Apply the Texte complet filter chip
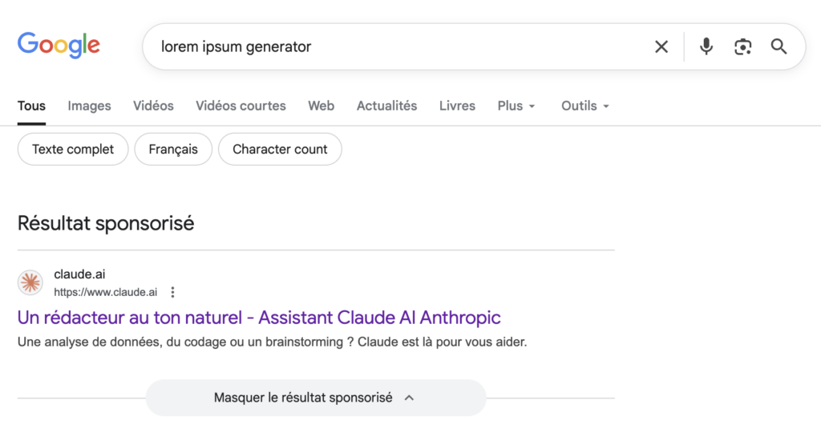 tap(73, 150)
